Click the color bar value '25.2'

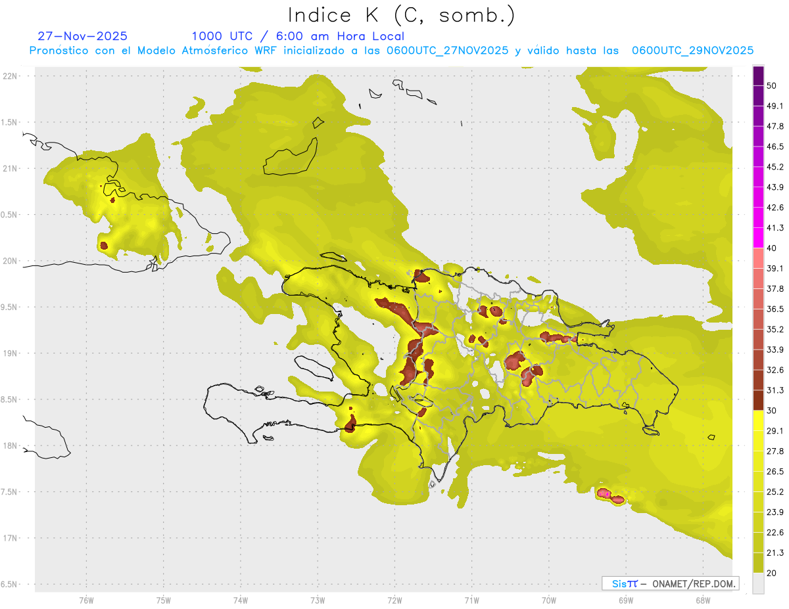[775, 491]
